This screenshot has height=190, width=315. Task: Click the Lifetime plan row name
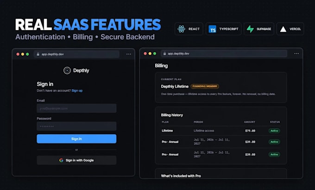point(167,131)
